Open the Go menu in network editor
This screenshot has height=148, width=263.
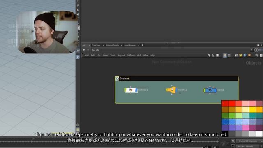pyautogui.click(x=99, y=55)
